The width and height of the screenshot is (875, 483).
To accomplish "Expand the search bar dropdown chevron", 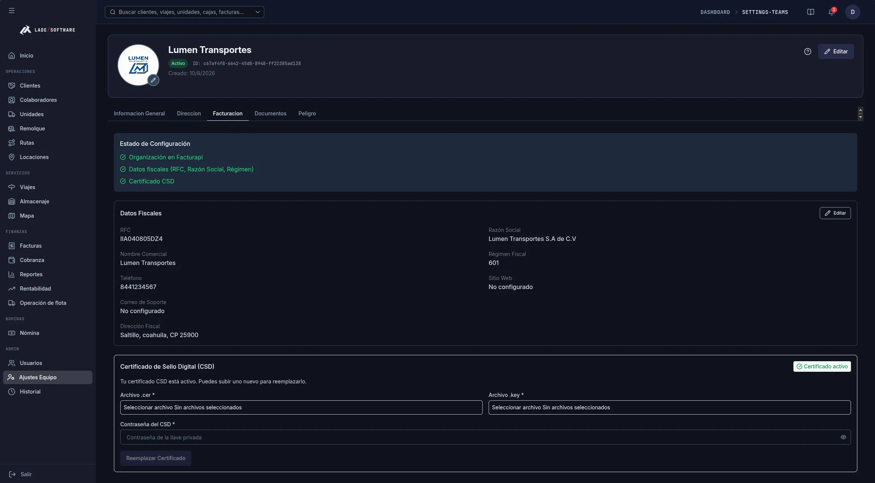I will [x=258, y=12].
